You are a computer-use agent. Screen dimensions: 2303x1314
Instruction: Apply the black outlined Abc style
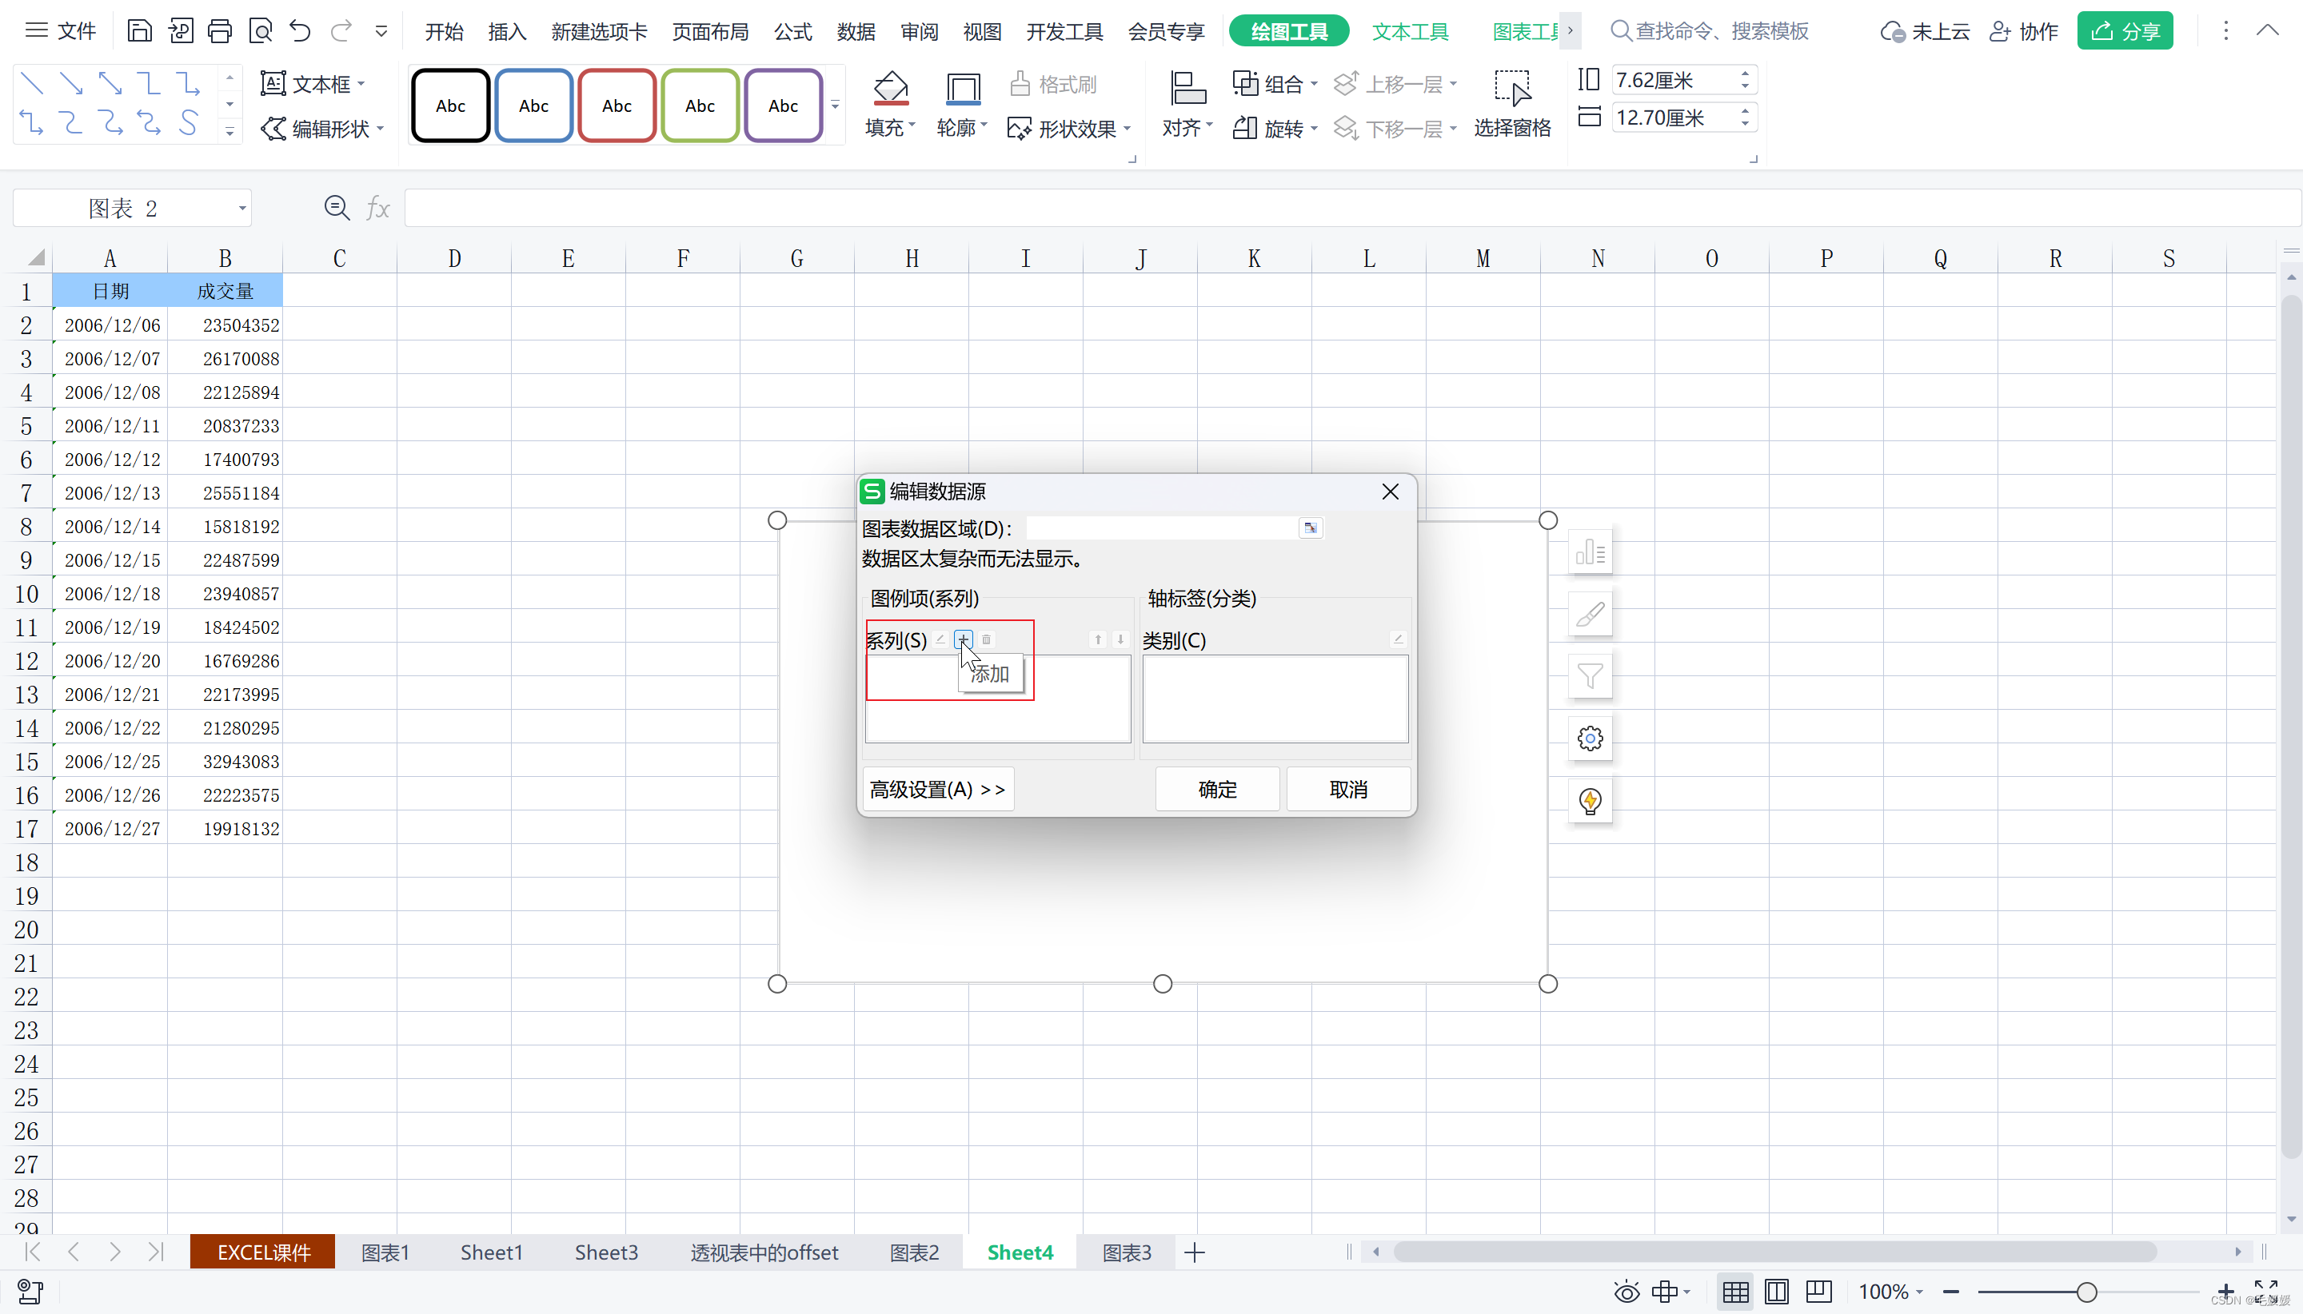(x=450, y=106)
